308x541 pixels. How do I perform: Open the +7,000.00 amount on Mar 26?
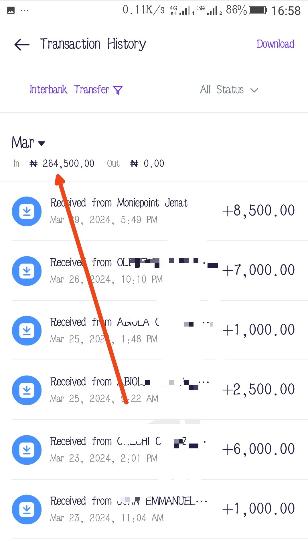pyautogui.click(x=258, y=270)
